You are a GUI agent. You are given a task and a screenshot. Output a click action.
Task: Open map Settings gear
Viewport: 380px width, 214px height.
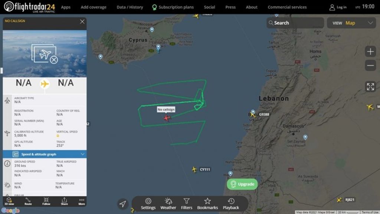148,204
